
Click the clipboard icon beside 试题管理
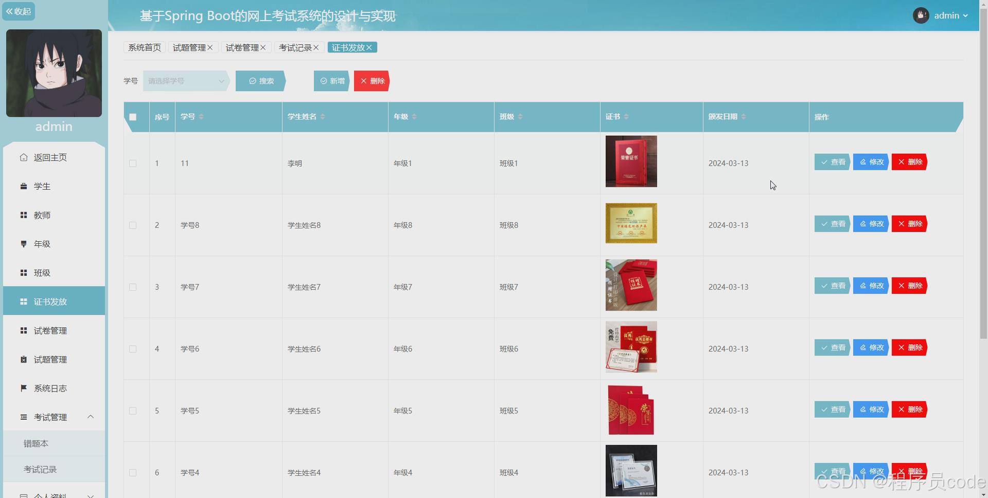(24, 359)
